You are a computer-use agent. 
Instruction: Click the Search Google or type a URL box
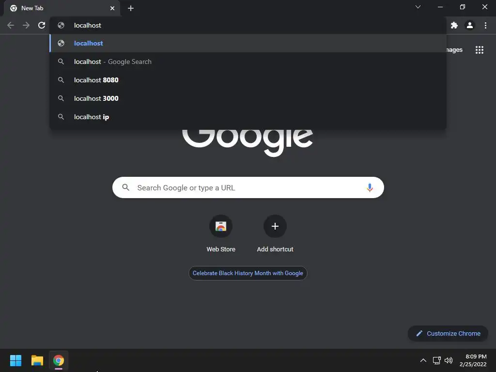coord(248,187)
